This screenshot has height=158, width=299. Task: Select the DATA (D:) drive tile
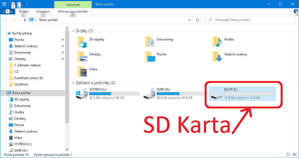175,94
